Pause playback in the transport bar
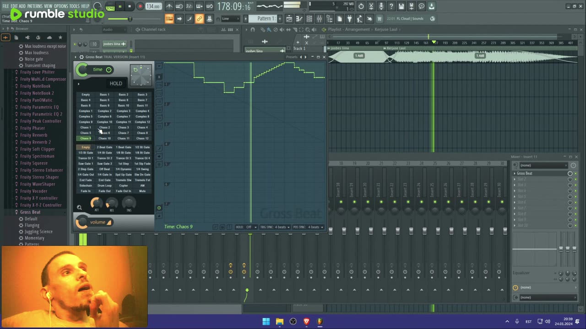The height and width of the screenshot is (329, 586). (120, 6)
